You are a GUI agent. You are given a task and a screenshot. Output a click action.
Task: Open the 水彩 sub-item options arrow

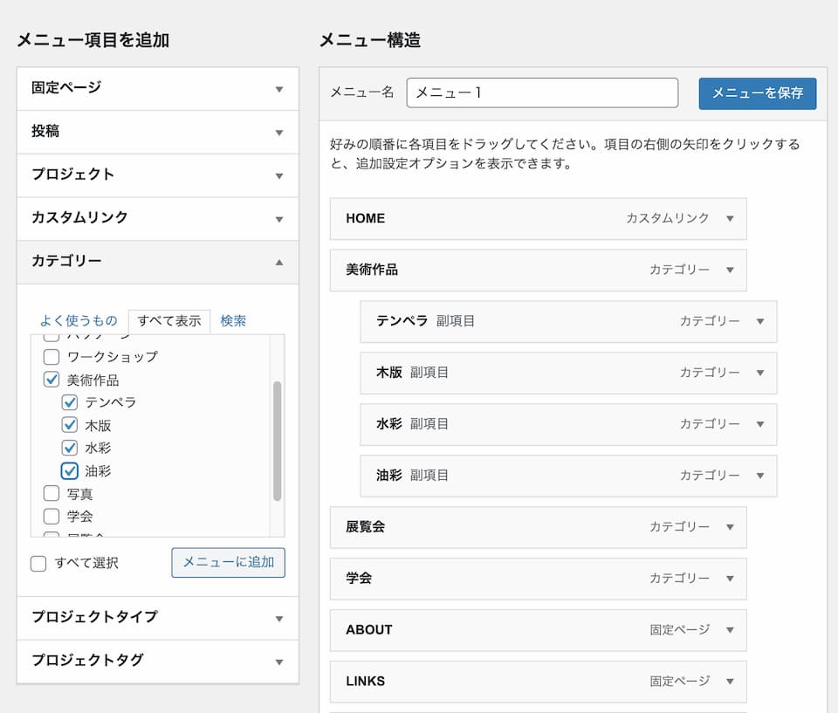tap(760, 424)
